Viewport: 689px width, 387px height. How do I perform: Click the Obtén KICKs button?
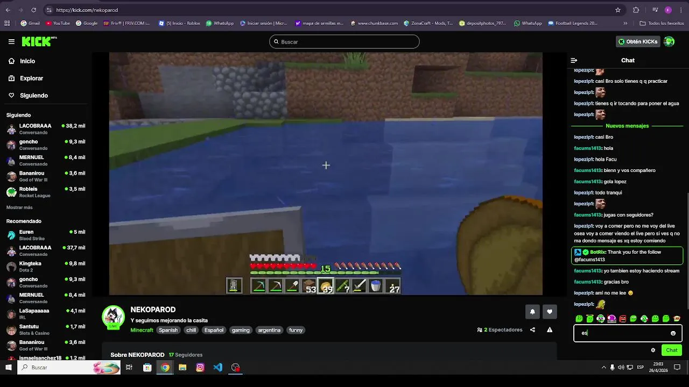pyautogui.click(x=638, y=41)
